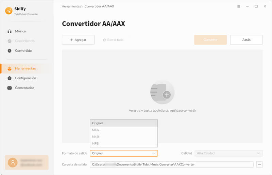Minimize the Sidify window

248,6
